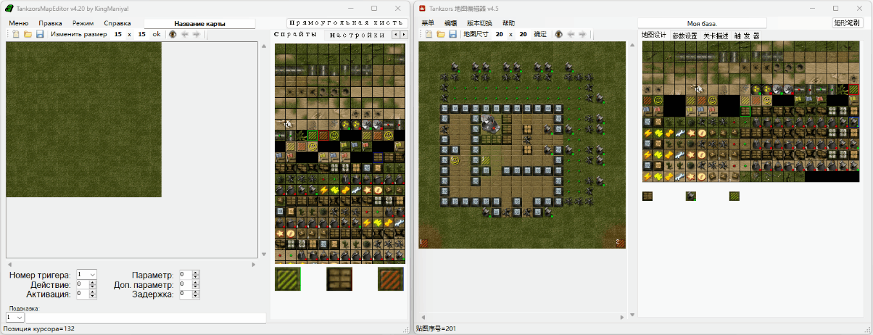Open the Режим menu
The height and width of the screenshot is (335, 873).
(x=83, y=23)
